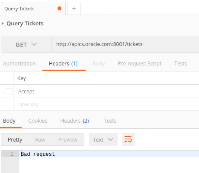The image size is (199, 173).
Task: Open the Text format dropdown
Action: [103, 139]
